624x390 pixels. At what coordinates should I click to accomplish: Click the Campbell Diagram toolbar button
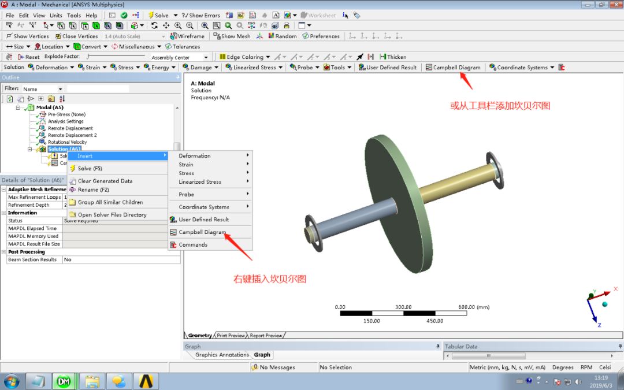[x=454, y=67]
